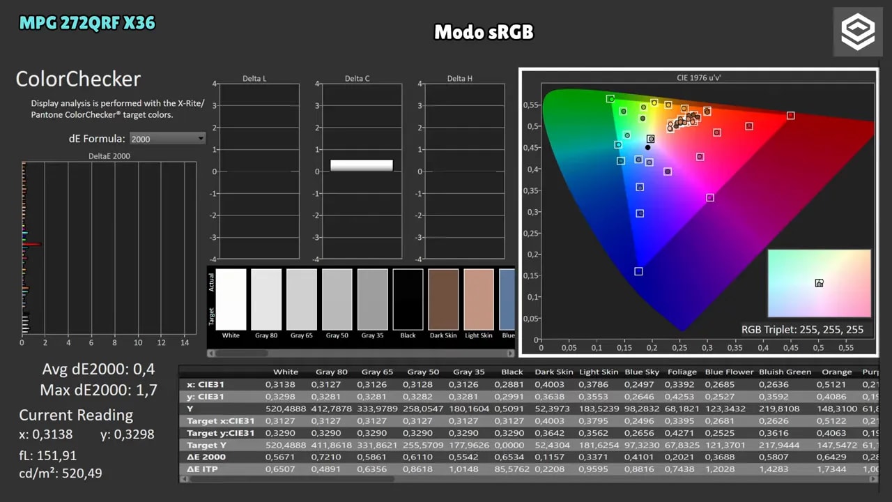Click the fL: 151,91 reading
This screenshot has height=502, width=892.
(48, 455)
